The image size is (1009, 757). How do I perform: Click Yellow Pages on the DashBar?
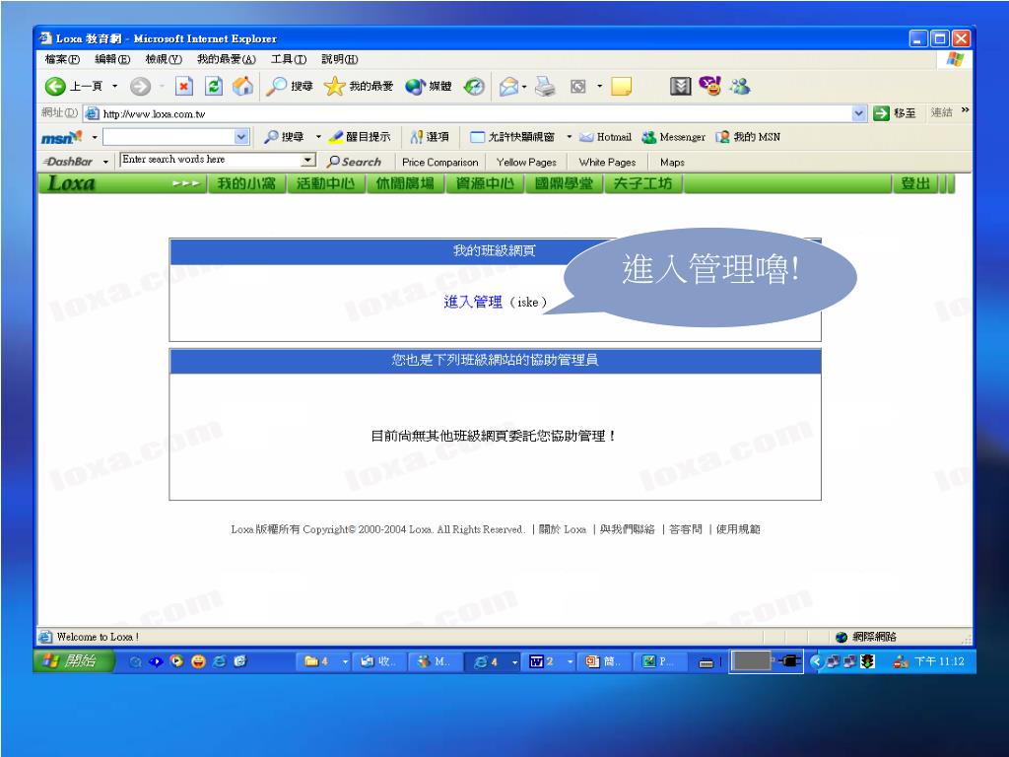pyautogui.click(x=526, y=163)
